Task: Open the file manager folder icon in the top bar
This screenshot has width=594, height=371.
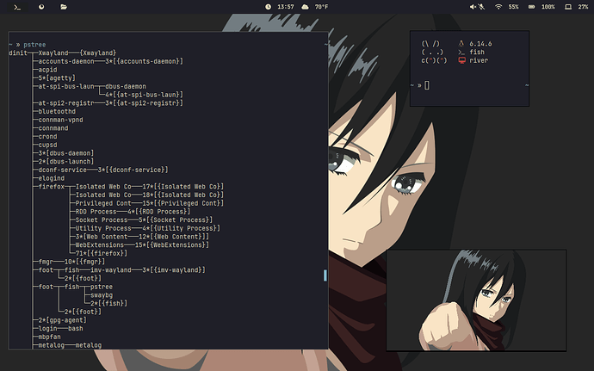Action: [x=64, y=7]
